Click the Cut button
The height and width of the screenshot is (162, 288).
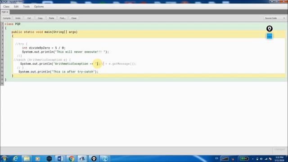click(x=29, y=18)
